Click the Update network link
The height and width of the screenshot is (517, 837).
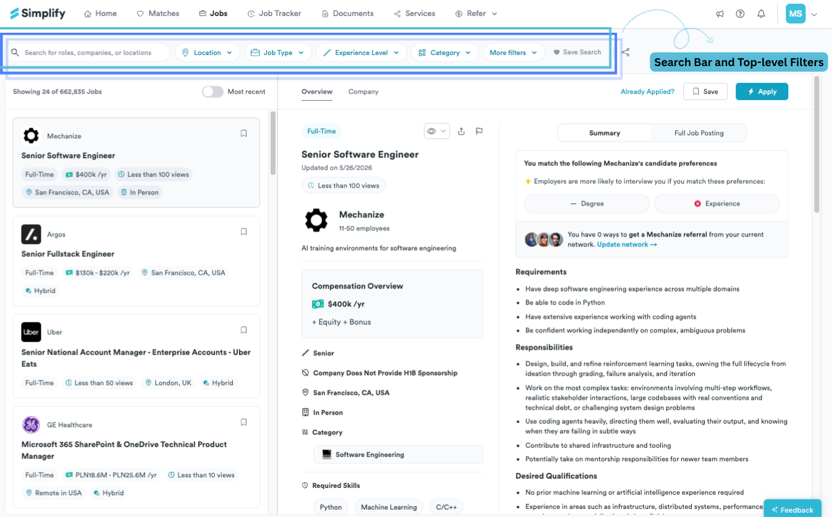627,245
